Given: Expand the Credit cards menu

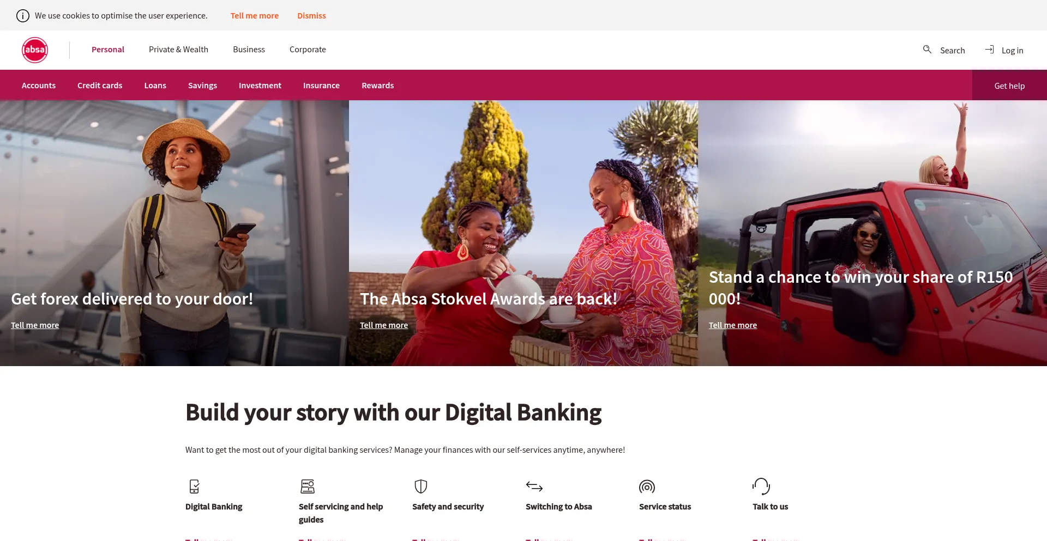Looking at the screenshot, I should point(100,86).
